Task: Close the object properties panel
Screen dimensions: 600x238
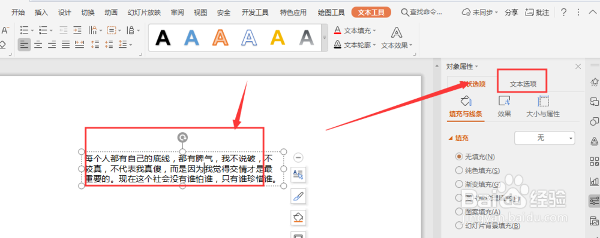Action: (578, 66)
